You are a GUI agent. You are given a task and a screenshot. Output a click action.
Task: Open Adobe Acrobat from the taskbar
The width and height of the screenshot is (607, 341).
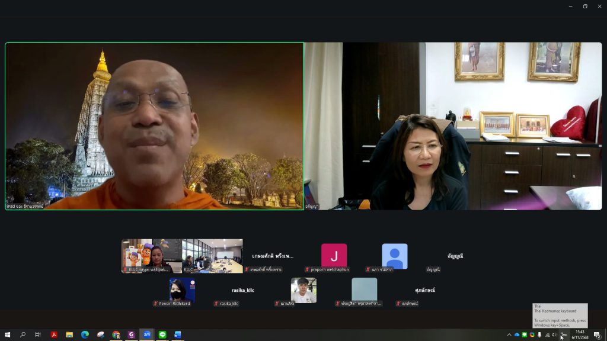tap(54, 334)
